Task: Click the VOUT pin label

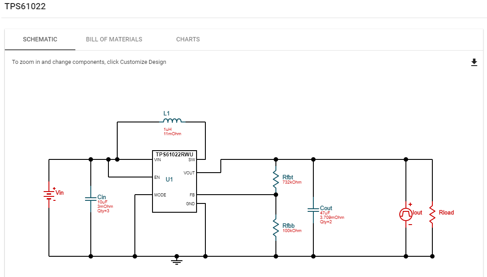Action: tap(189, 173)
